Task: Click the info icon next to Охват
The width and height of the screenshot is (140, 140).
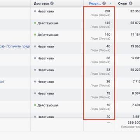Action: (131, 3)
